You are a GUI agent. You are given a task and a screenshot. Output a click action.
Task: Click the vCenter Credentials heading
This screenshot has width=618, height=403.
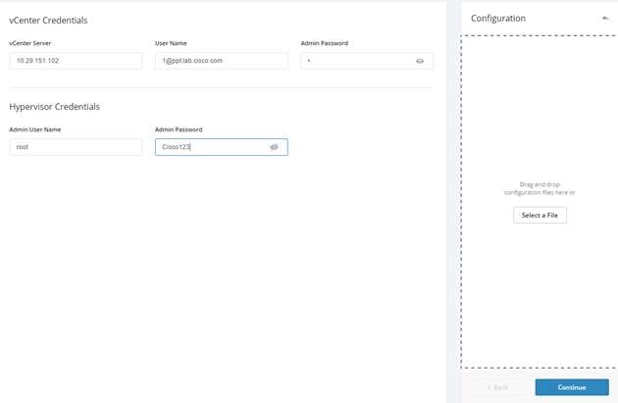48,20
